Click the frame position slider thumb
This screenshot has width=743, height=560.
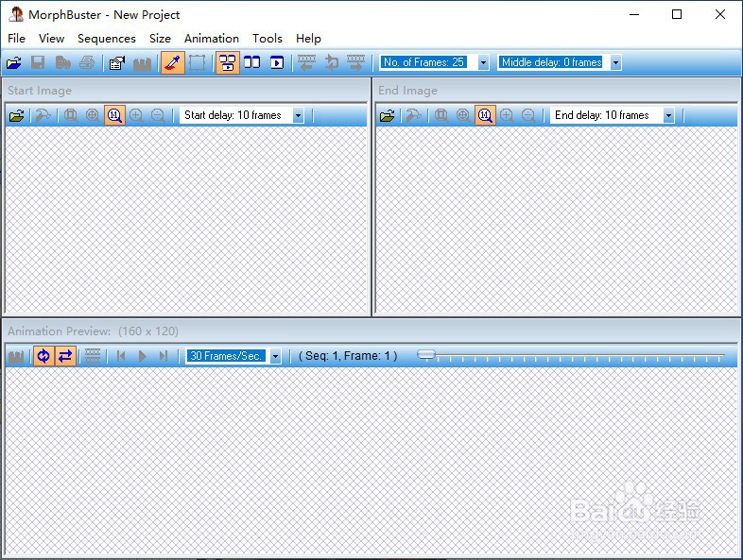click(x=426, y=354)
